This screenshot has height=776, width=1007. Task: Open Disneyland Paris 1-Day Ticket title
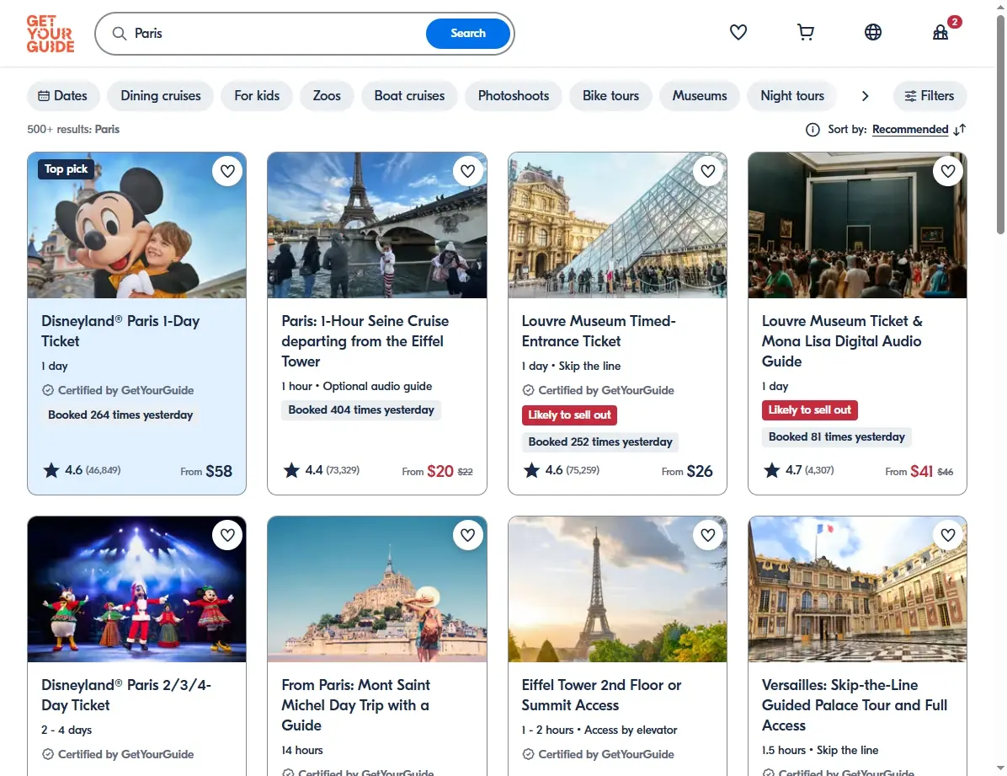point(120,331)
